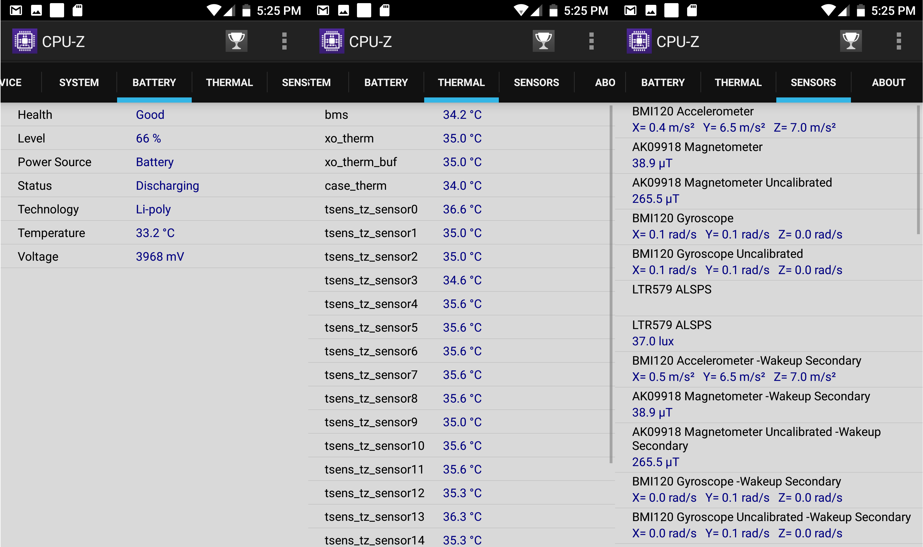Select the BATTERY tab in the middle panel
This screenshot has width=923, height=547.
(x=386, y=82)
